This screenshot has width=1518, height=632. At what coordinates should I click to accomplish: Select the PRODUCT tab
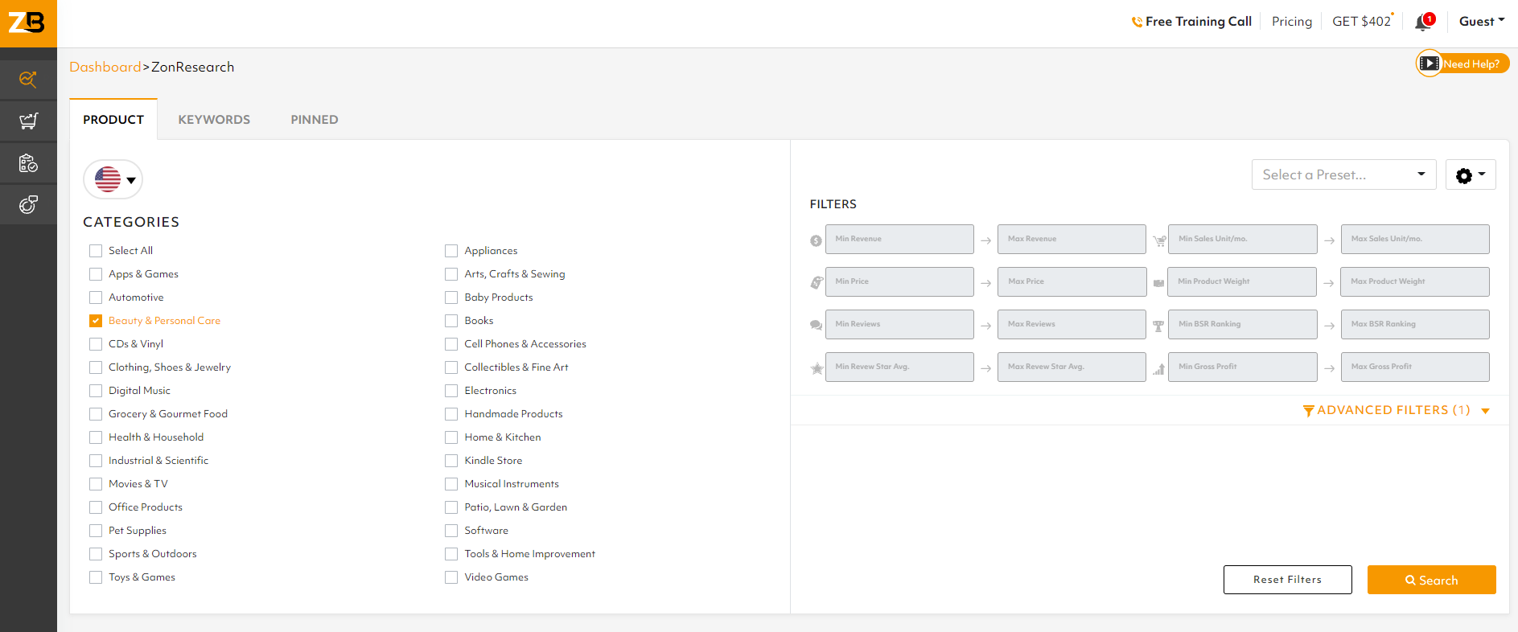click(x=113, y=120)
